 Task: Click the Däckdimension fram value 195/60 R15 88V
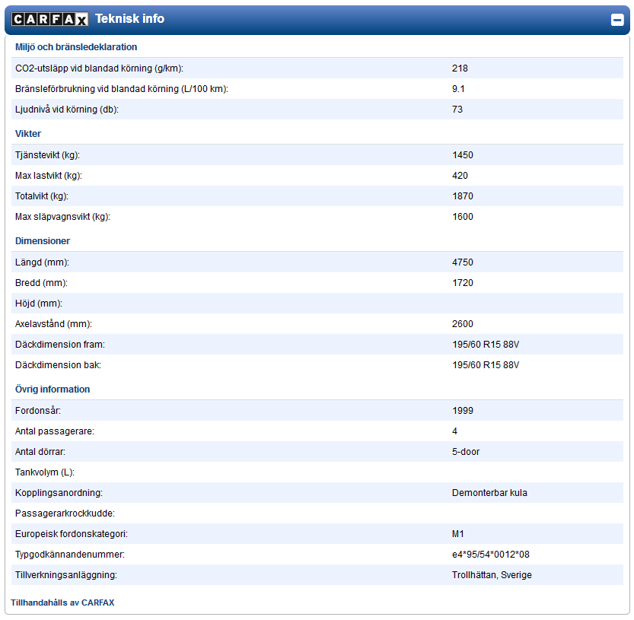[x=486, y=345]
